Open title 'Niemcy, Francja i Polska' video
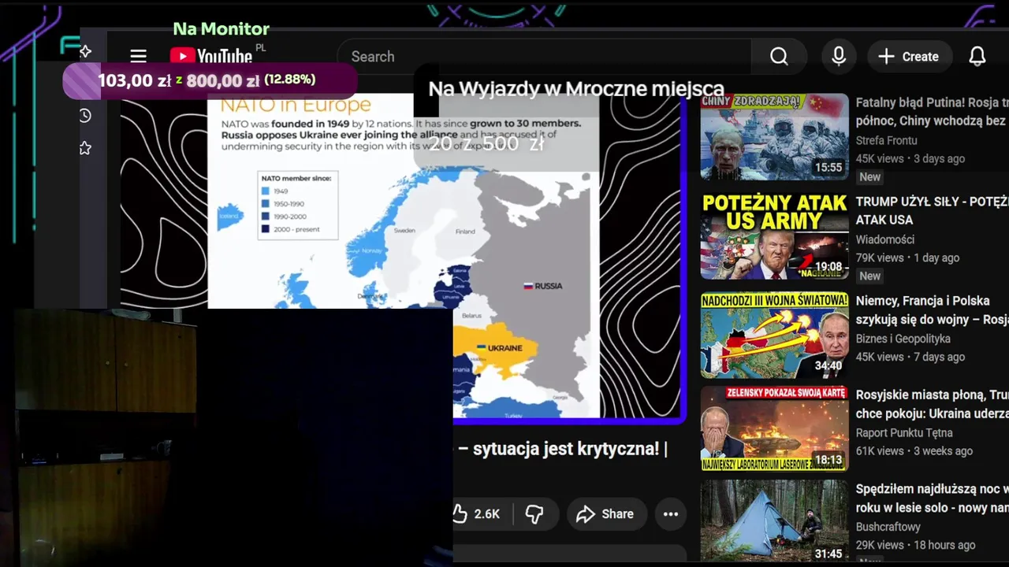Image resolution: width=1009 pixels, height=567 pixels. coord(932,310)
